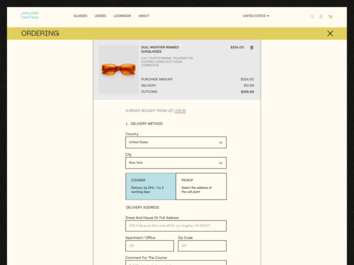This screenshot has width=354, height=265.
Task: Click the site logo in header
Action: [29, 16]
